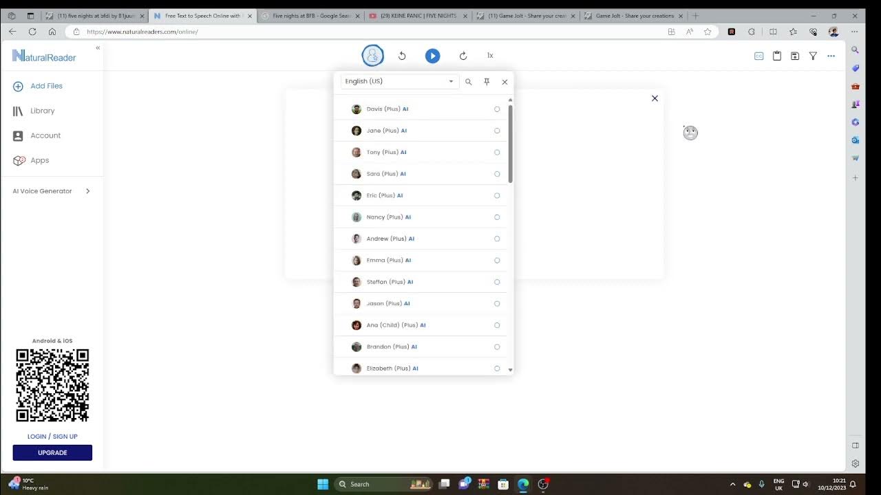Click the Ana (Child) (Plus) voice name
Screen dimensions: 881x495
click(x=392, y=325)
